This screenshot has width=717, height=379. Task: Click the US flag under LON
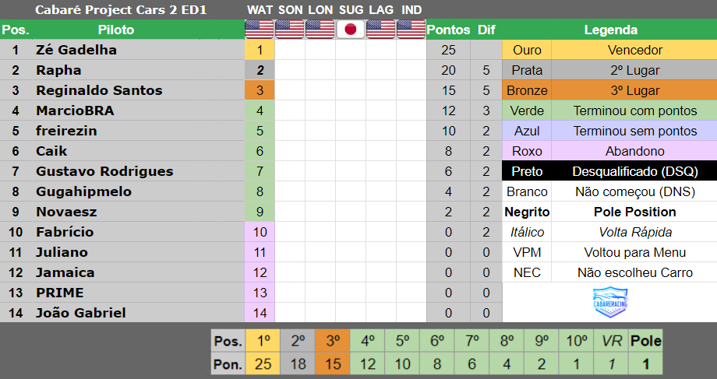pos(320,30)
